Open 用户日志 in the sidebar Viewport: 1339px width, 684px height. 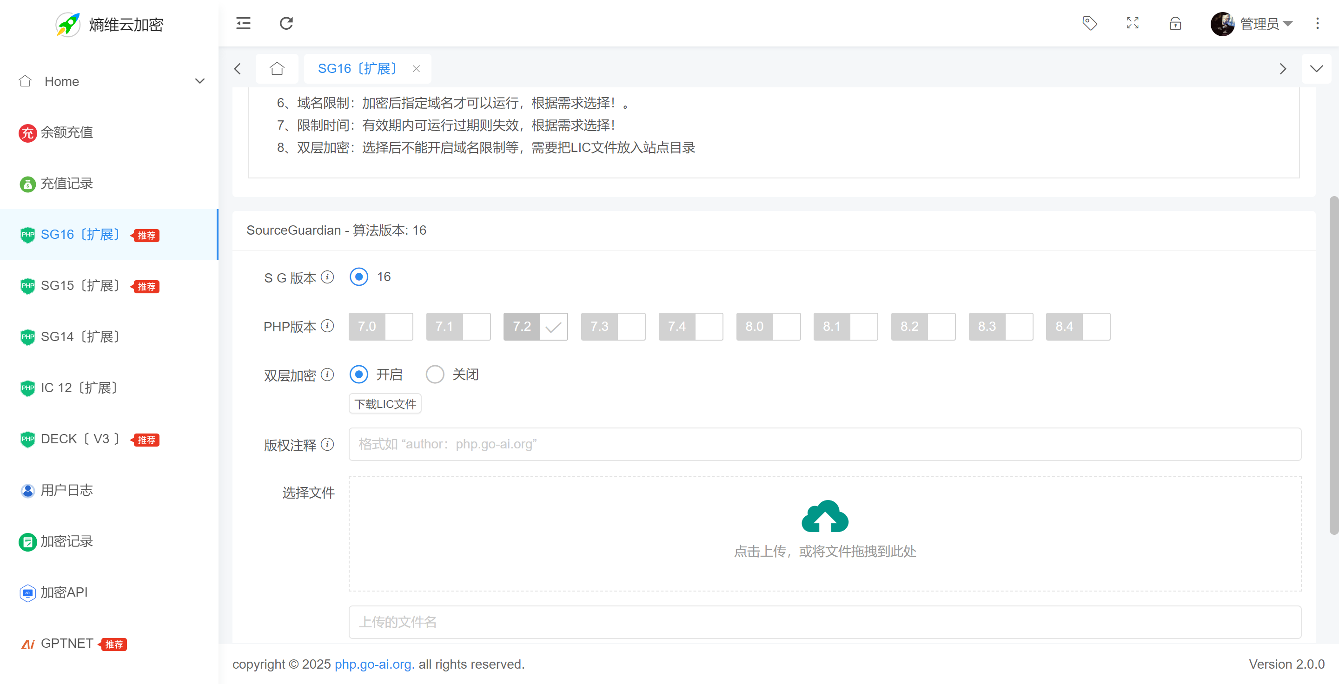(x=109, y=490)
